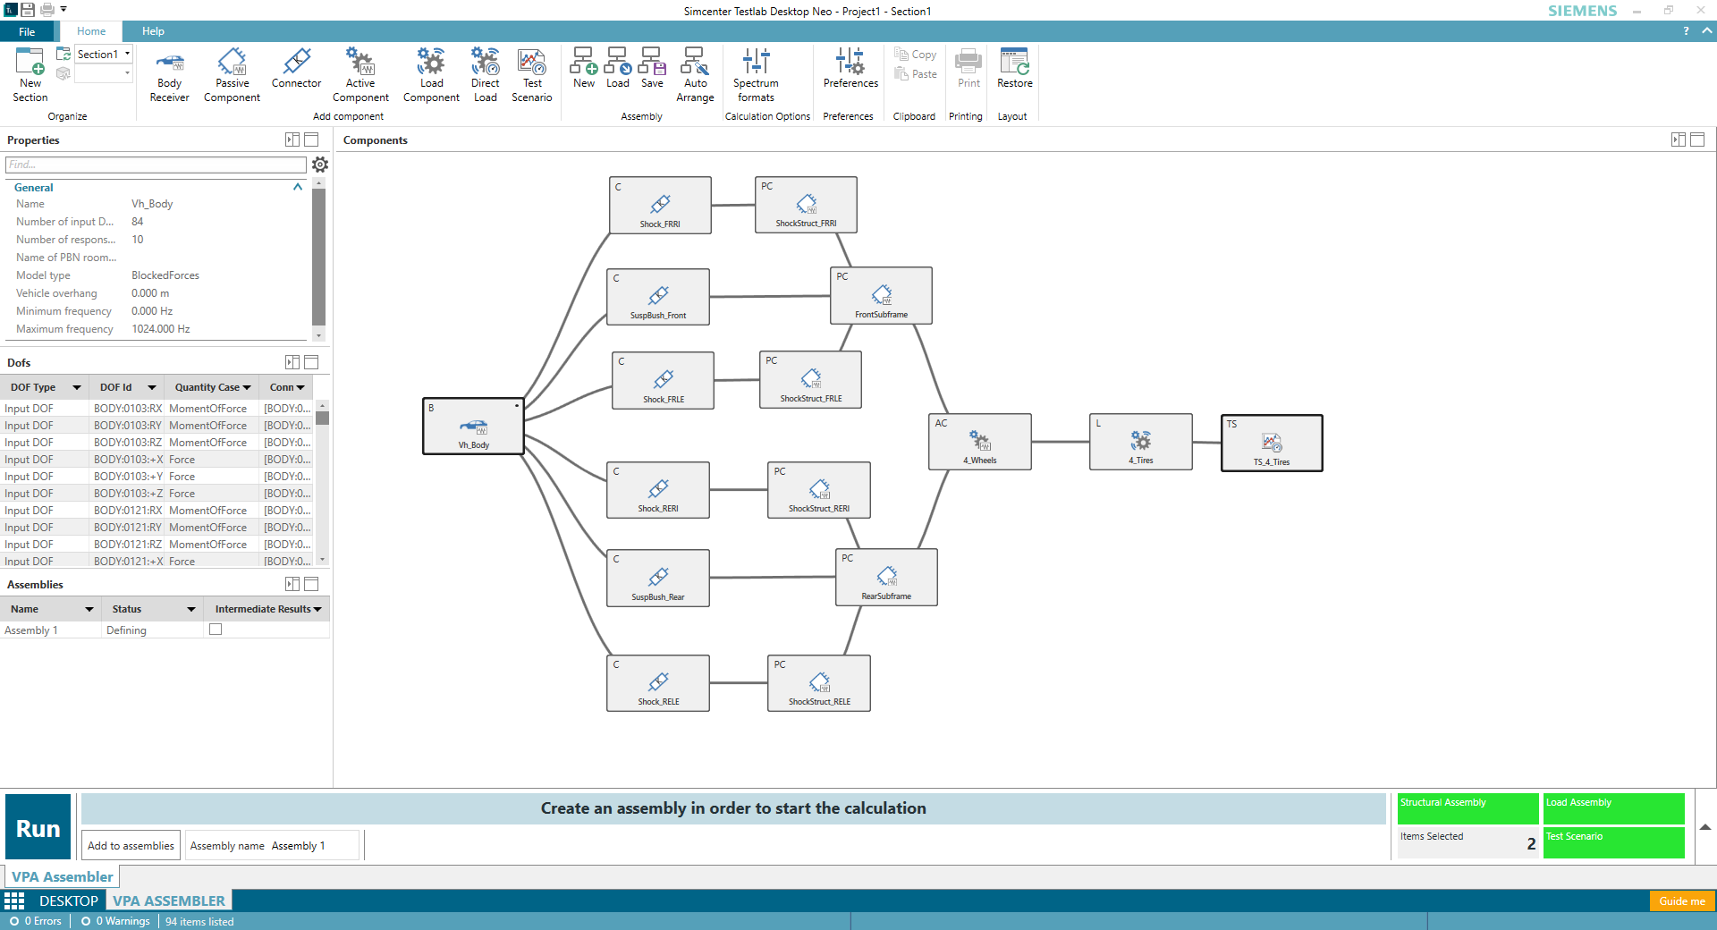Click Add to assemblies button
The width and height of the screenshot is (1717, 930).
click(131, 846)
